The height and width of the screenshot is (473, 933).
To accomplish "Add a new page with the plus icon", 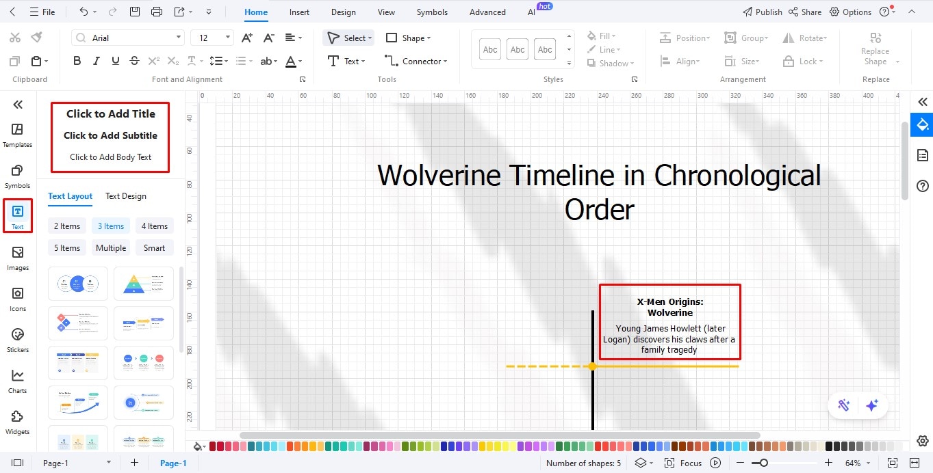I will (135, 463).
